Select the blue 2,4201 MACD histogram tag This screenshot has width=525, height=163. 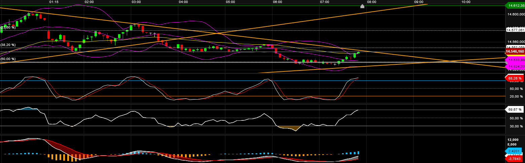click(x=515, y=151)
